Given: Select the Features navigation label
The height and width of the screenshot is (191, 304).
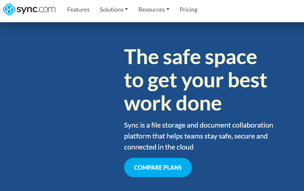Looking at the screenshot, I should tap(78, 10).
